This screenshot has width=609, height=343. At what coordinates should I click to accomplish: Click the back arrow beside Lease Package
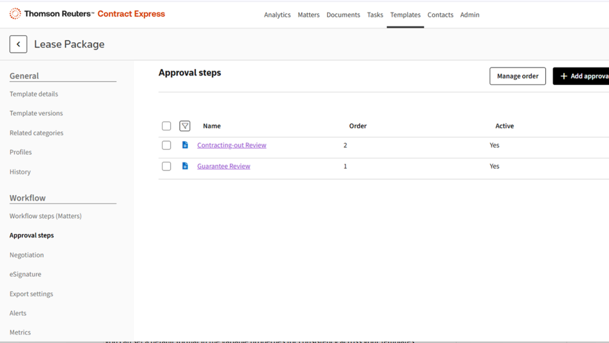18,44
